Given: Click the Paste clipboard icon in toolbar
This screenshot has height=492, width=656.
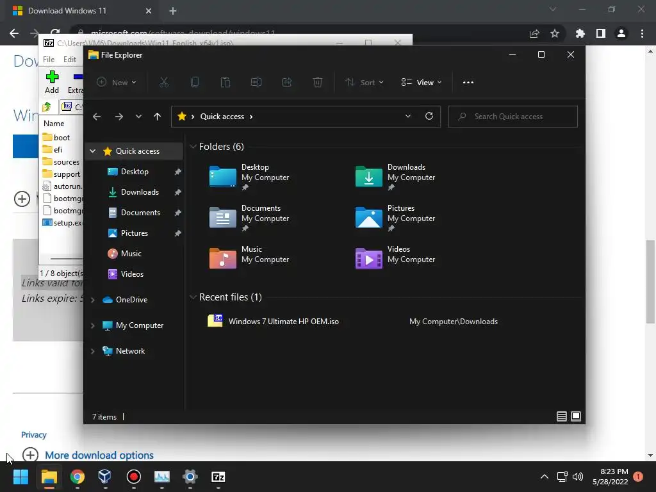Looking at the screenshot, I should click(x=225, y=83).
